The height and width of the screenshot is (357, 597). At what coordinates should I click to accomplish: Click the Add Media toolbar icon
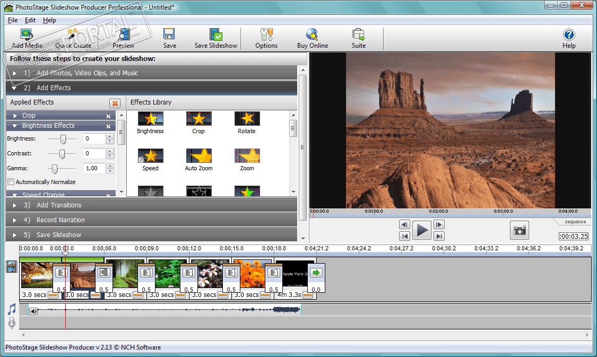click(27, 35)
